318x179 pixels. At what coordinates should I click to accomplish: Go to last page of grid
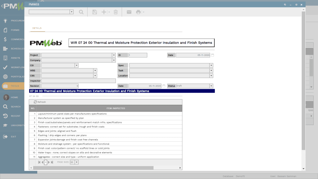point(52,162)
